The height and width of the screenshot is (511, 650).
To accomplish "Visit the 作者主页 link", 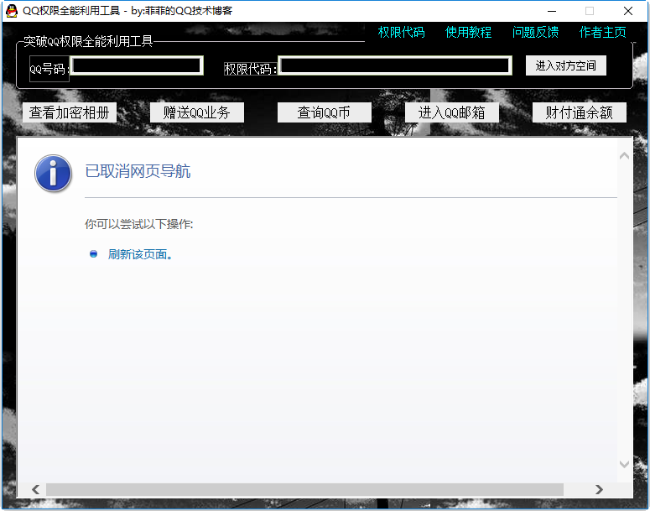I will coord(602,33).
